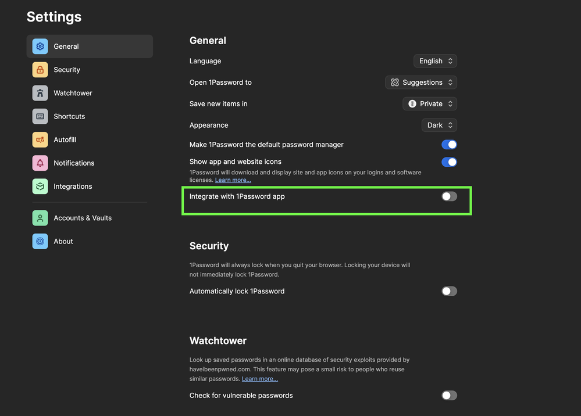Toggle Automatically lock 1Password on
The height and width of the screenshot is (416, 581).
click(x=449, y=291)
